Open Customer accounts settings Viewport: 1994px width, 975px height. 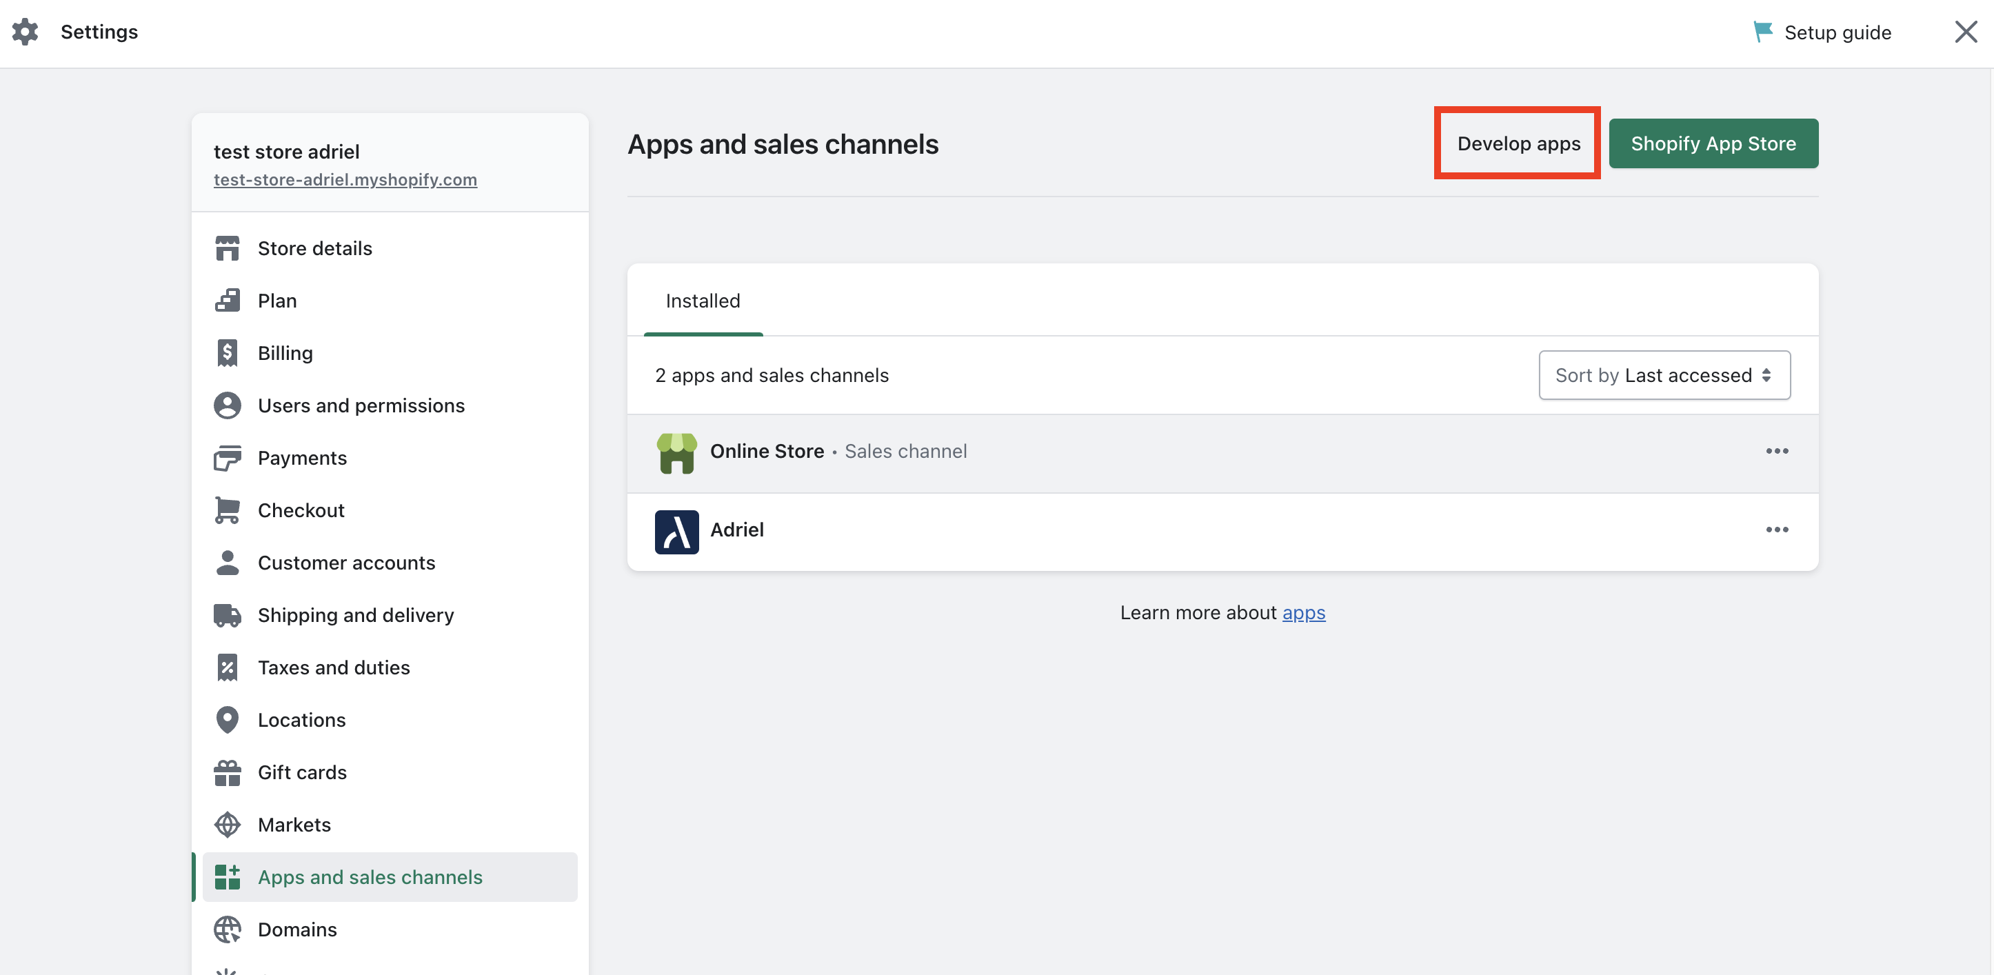[390, 563]
